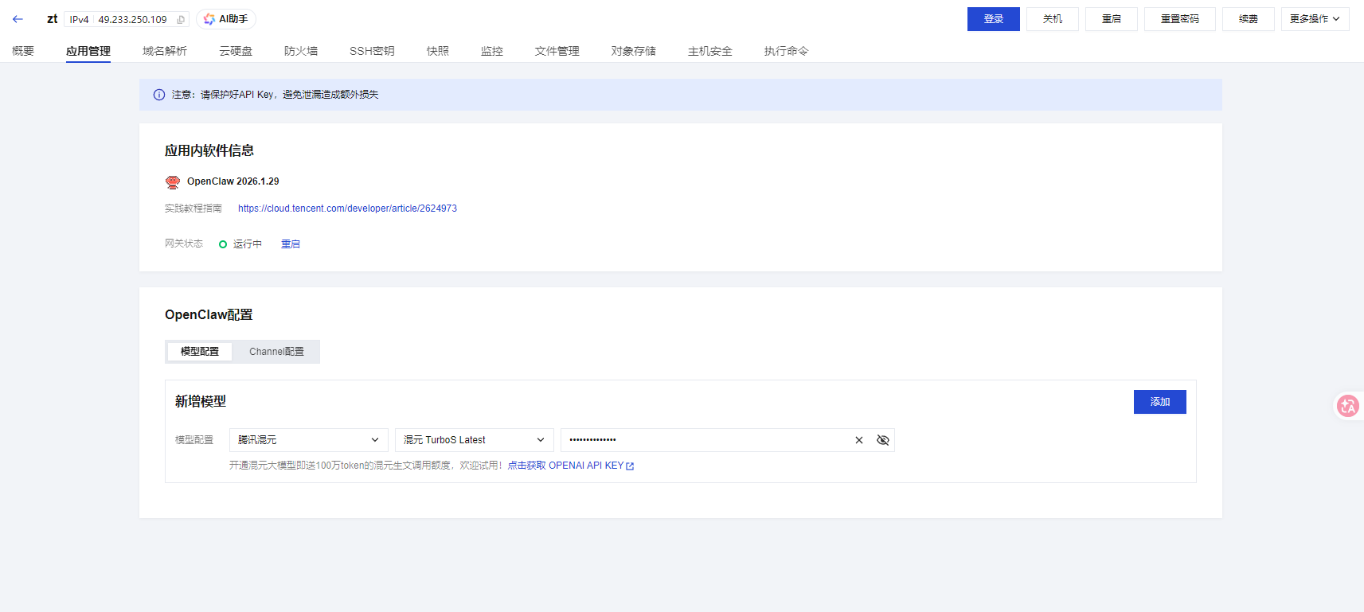Open the 混元 TurboS Latest model dropdown
The image size is (1364, 612).
click(x=475, y=440)
